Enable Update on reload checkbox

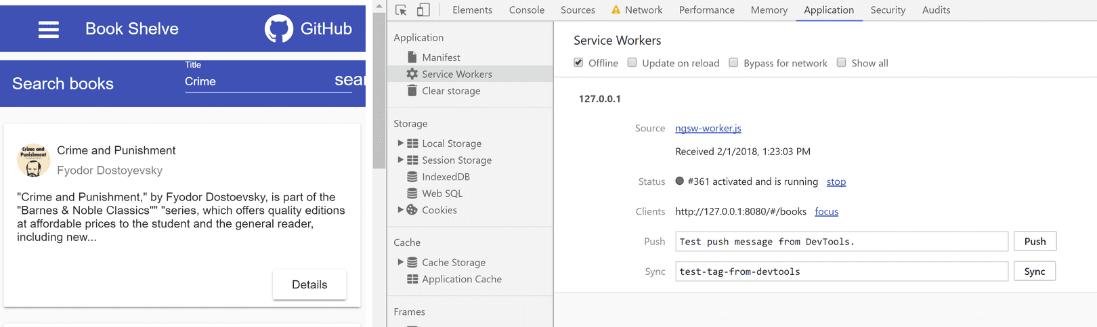(632, 63)
